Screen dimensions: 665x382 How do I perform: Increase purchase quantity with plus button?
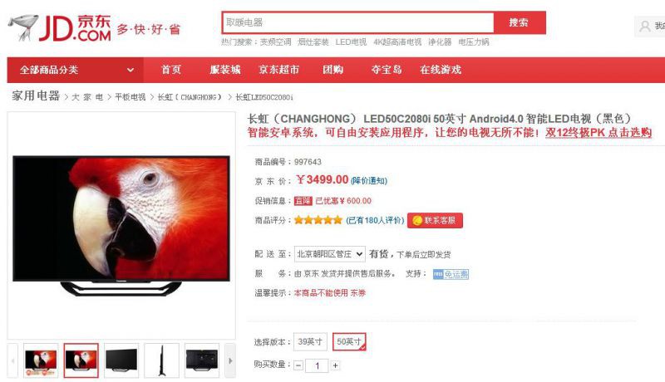pos(335,365)
